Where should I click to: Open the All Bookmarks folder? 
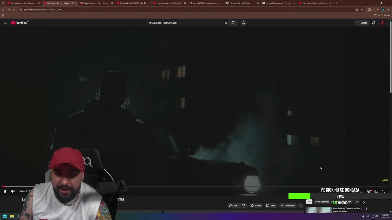[x=382, y=15]
